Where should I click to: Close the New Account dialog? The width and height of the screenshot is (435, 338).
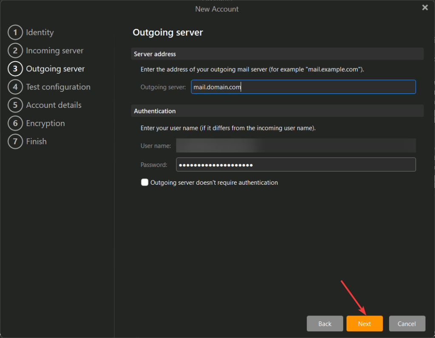point(425,8)
